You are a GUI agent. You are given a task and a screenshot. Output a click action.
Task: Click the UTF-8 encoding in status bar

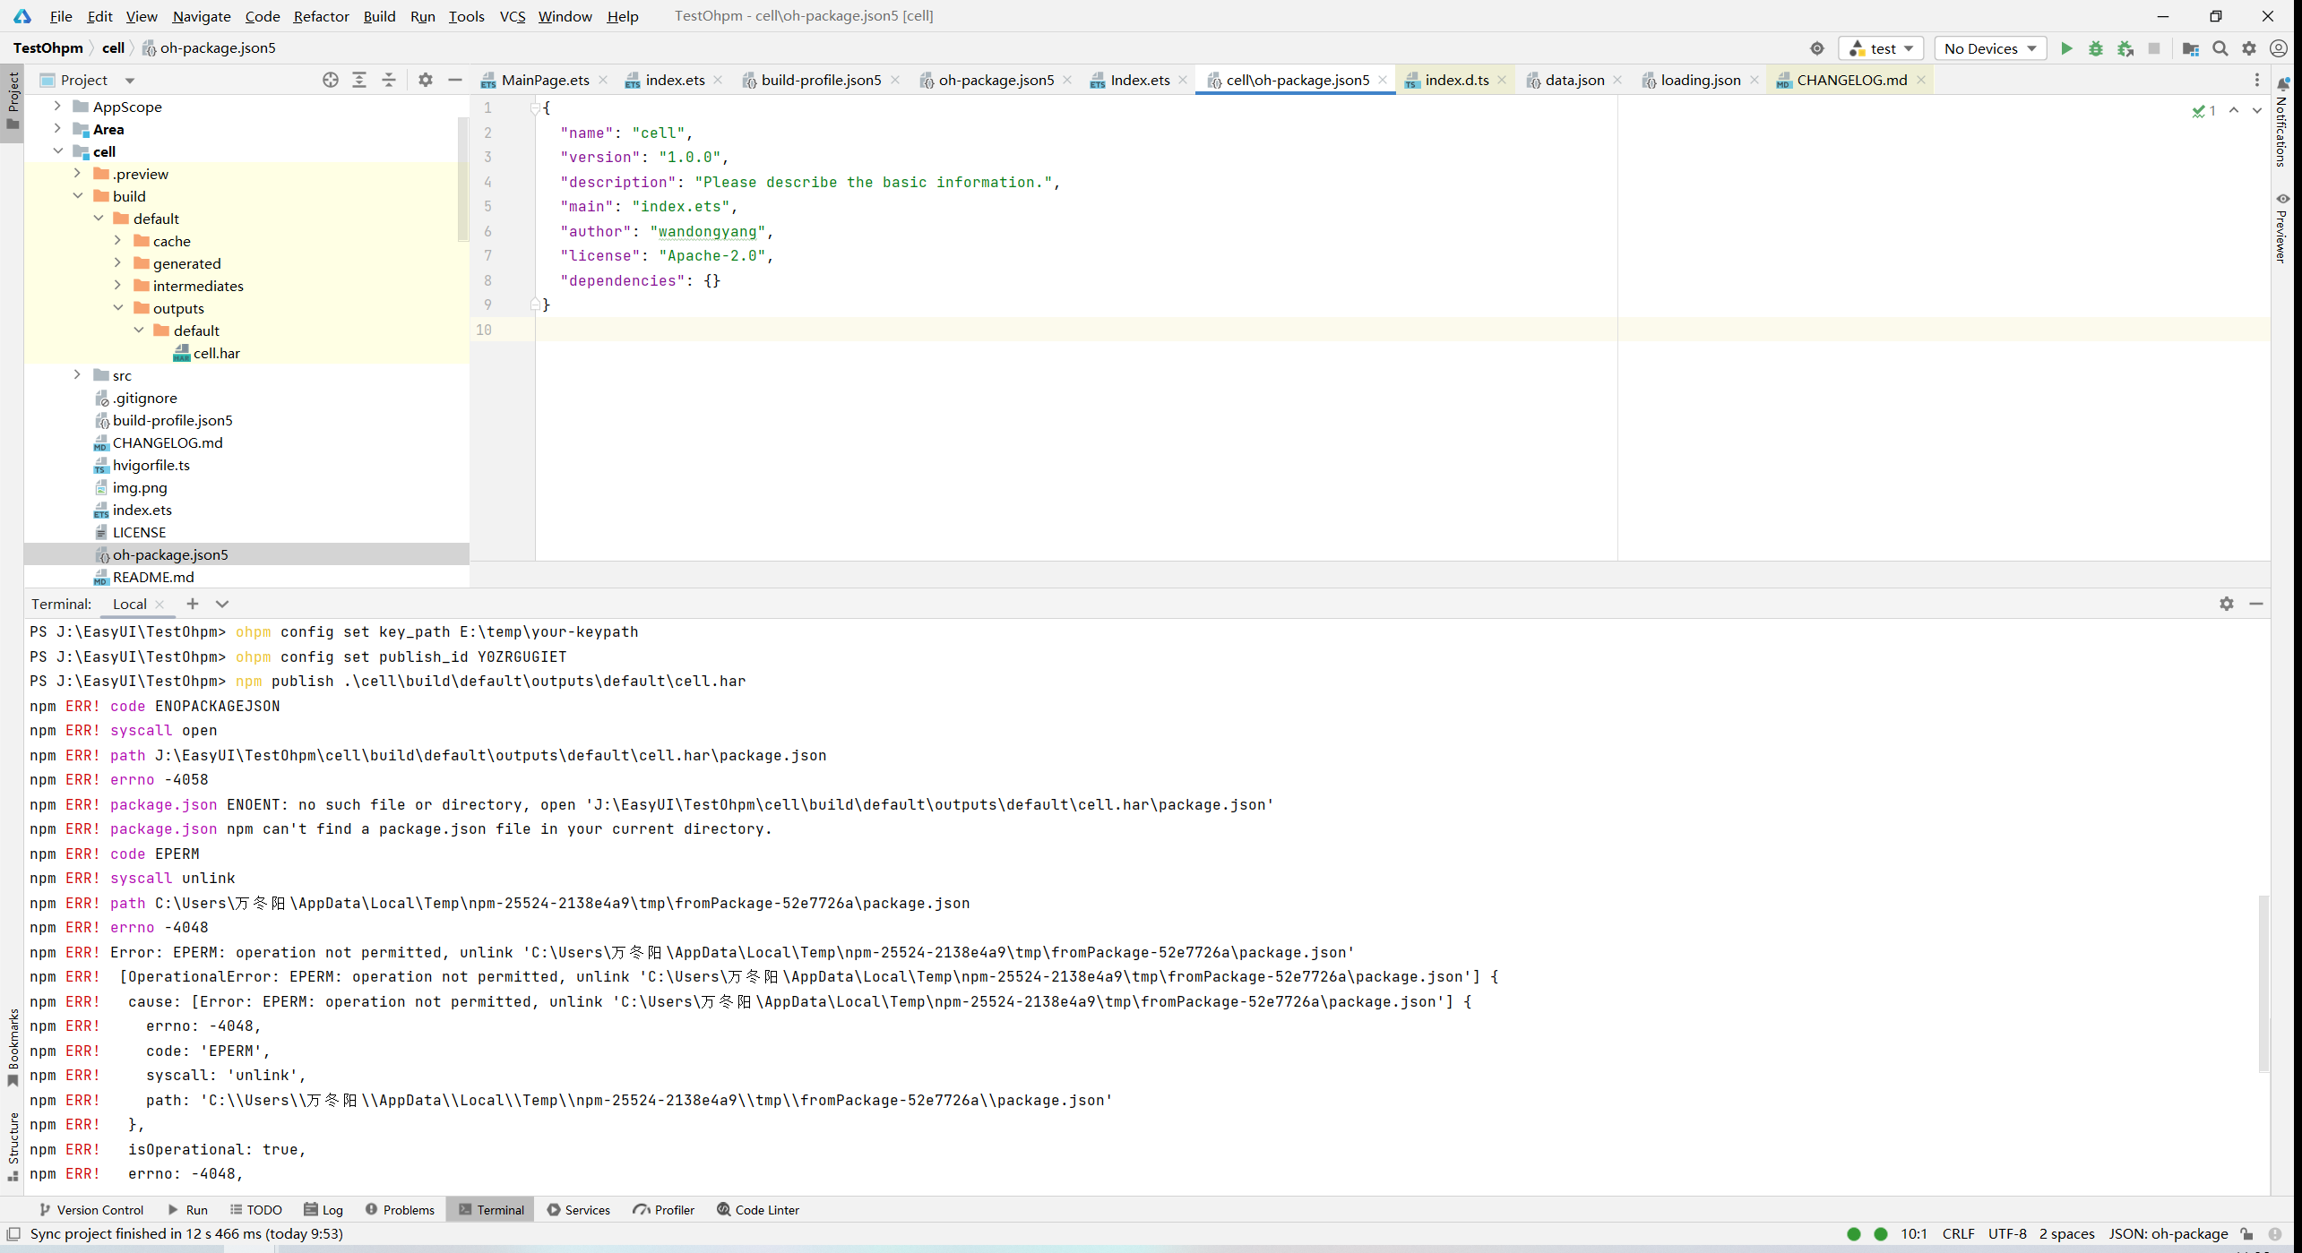point(2007,1234)
